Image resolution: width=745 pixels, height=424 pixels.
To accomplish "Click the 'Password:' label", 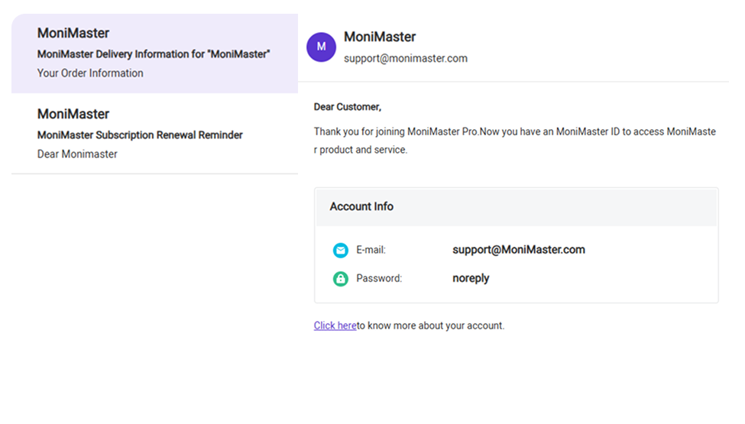I will (379, 279).
